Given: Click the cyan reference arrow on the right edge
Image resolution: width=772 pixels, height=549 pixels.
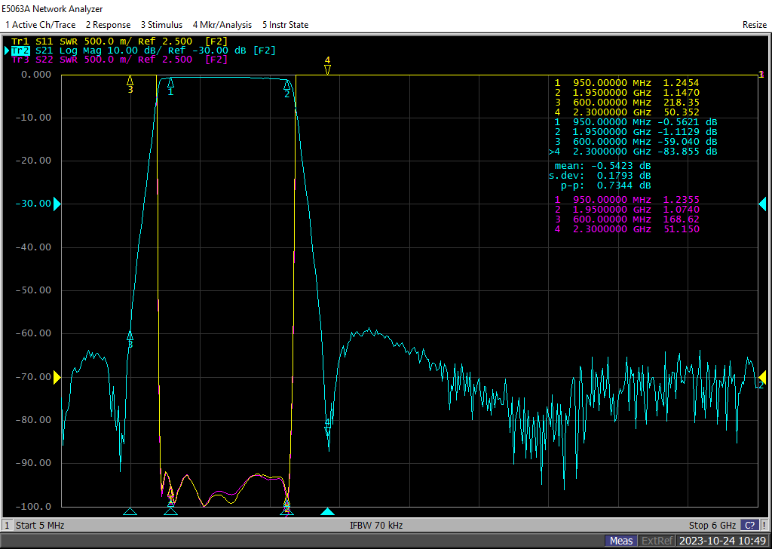Looking at the screenshot, I should [761, 204].
